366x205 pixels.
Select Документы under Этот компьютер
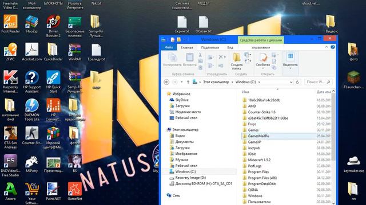click(182, 142)
